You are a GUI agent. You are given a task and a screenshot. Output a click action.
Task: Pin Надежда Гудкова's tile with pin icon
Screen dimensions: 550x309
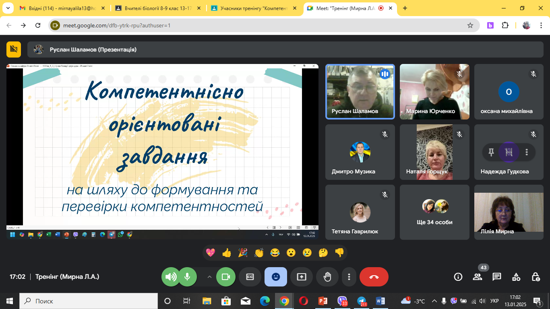pyautogui.click(x=491, y=152)
